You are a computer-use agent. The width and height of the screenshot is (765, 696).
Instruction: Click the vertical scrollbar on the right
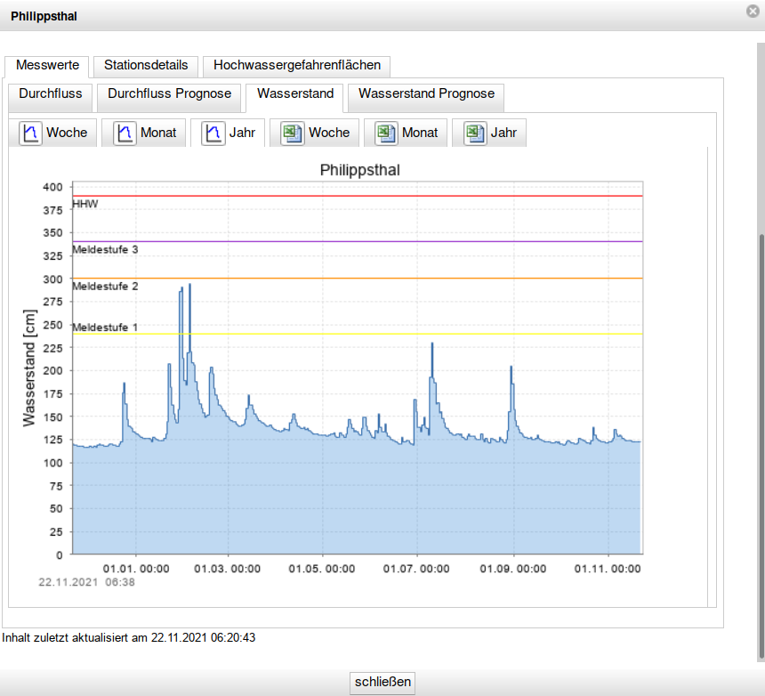coord(761,445)
